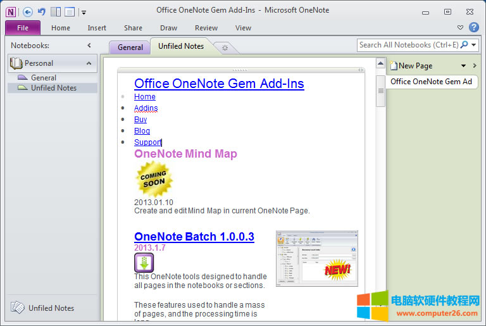
Task: Open the New Page dropdown arrow
Action: pyautogui.click(x=463, y=66)
